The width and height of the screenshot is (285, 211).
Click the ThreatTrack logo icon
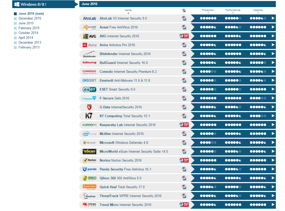(89, 196)
